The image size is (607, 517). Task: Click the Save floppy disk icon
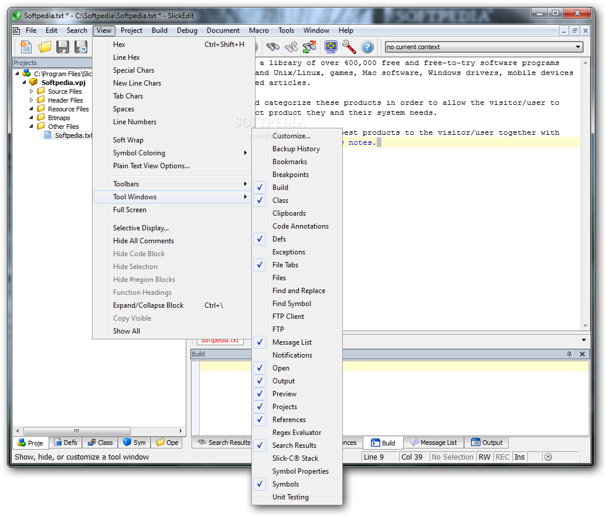click(x=62, y=47)
